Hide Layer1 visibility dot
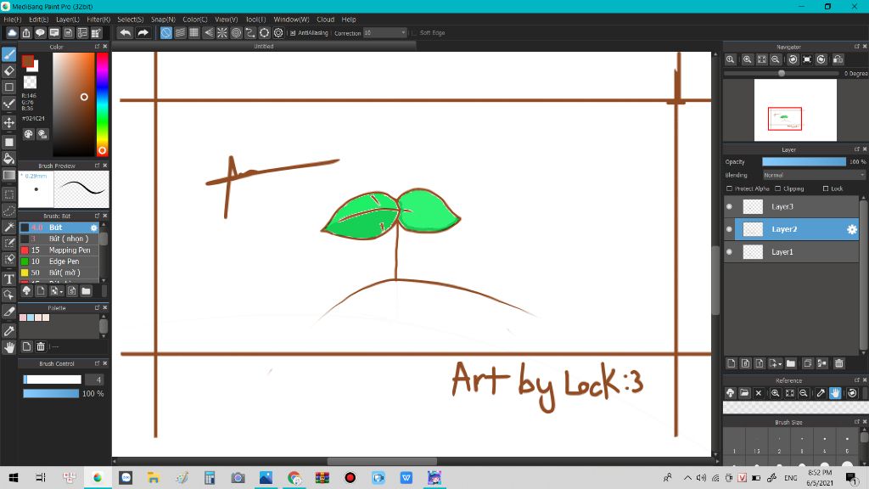This screenshot has width=869, height=489. (x=729, y=251)
